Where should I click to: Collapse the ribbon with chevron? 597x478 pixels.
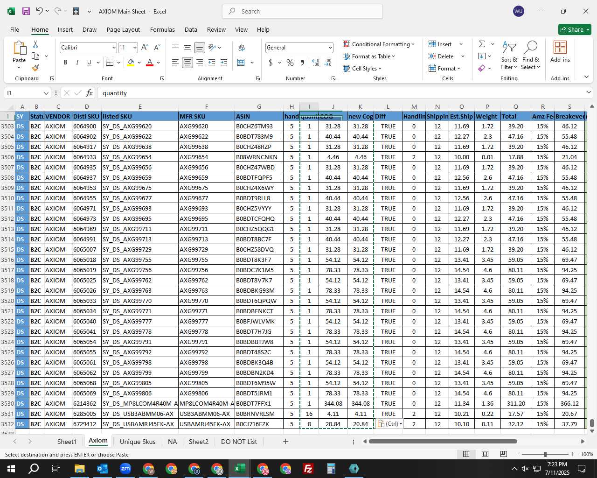click(x=586, y=77)
